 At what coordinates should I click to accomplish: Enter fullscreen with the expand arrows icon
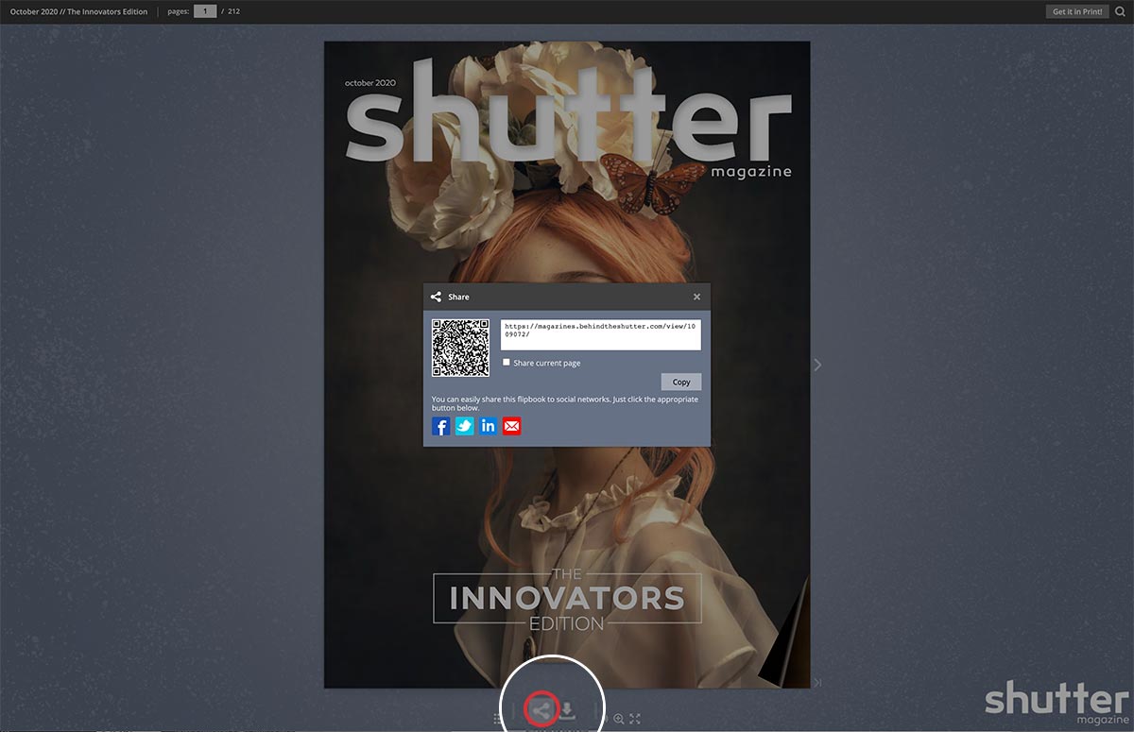click(x=635, y=719)
